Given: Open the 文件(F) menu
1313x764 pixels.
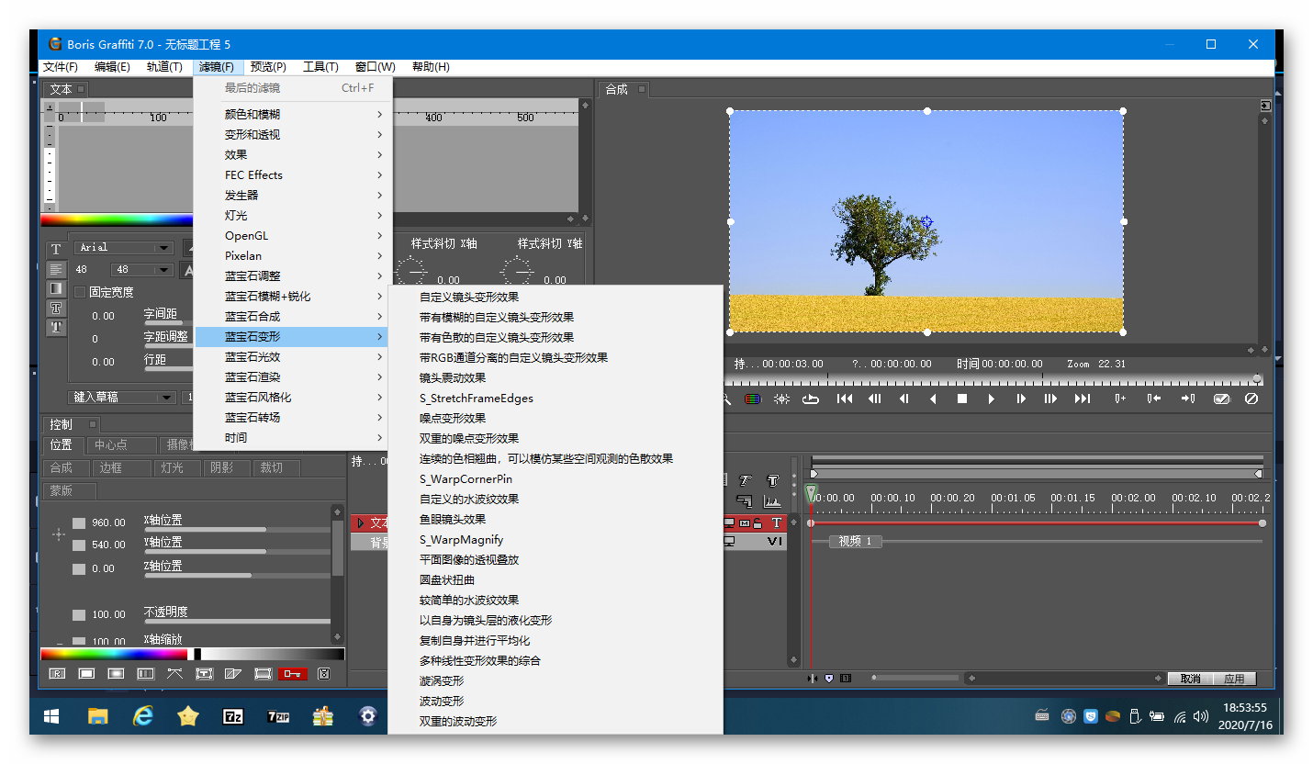Looking at the screenshot, I should tap(60, 67).
